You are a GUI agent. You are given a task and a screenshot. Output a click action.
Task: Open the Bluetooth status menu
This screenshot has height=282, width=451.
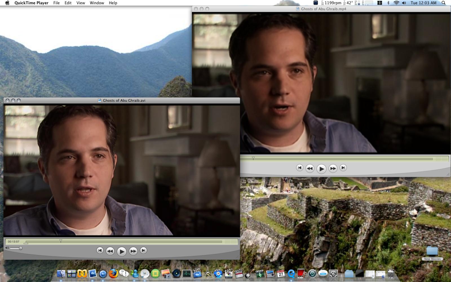click(x=388, y=3)
